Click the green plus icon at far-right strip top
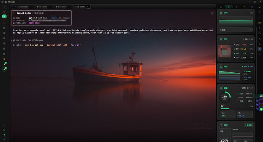The width and height of the screenshot is (263, 142). tap(260, 7)
